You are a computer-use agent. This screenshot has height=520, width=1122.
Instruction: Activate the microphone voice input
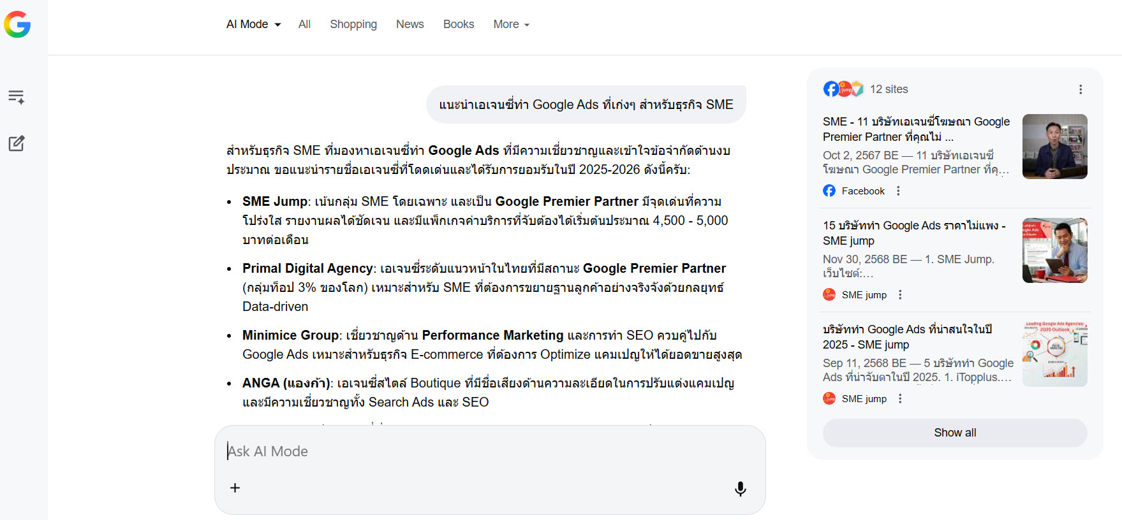coord(740,489)
